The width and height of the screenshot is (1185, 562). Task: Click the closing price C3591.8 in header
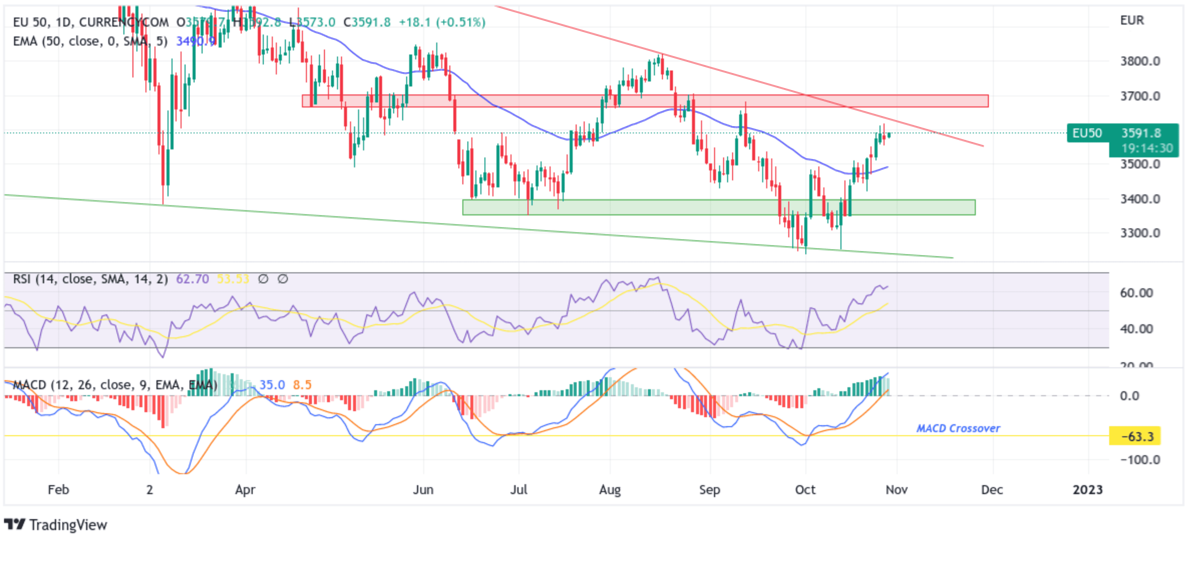[367, 22]
